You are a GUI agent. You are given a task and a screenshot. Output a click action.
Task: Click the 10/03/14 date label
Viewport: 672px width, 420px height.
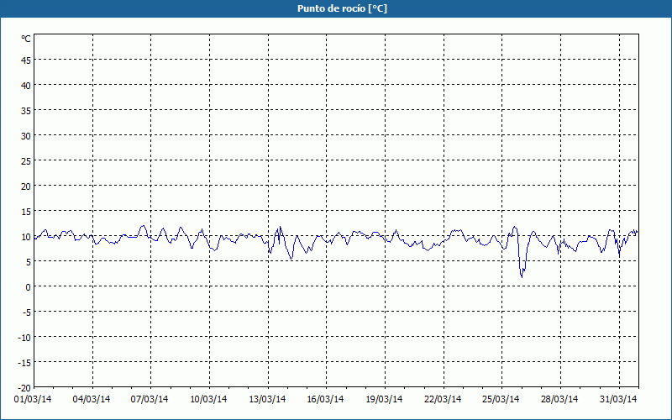click(x=208, y=399)
